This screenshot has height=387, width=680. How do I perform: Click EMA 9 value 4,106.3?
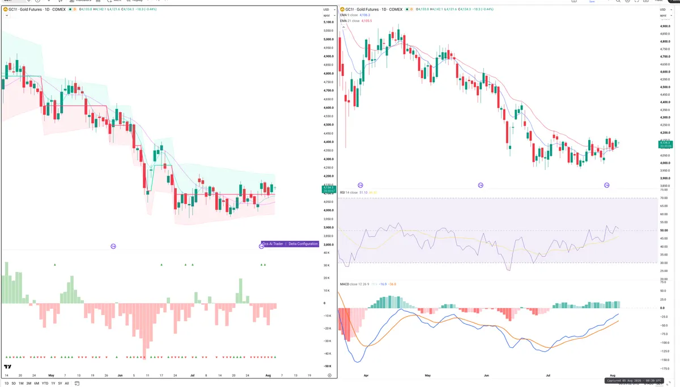coord(364,15)
